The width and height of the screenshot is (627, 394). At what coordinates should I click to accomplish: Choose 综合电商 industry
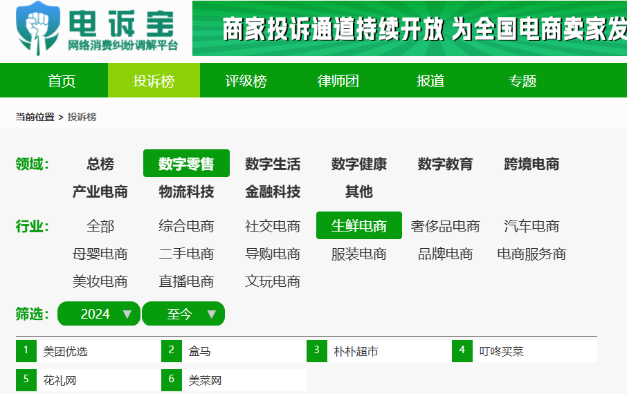[x=186, y=226]
